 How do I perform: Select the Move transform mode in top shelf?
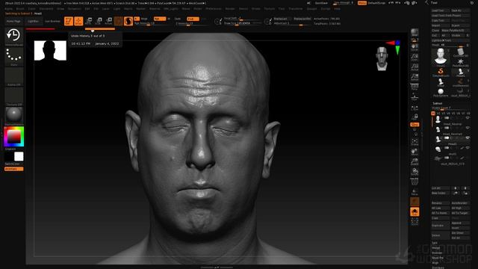89,21
